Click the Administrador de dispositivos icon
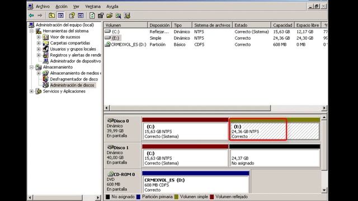 (46, 61)
